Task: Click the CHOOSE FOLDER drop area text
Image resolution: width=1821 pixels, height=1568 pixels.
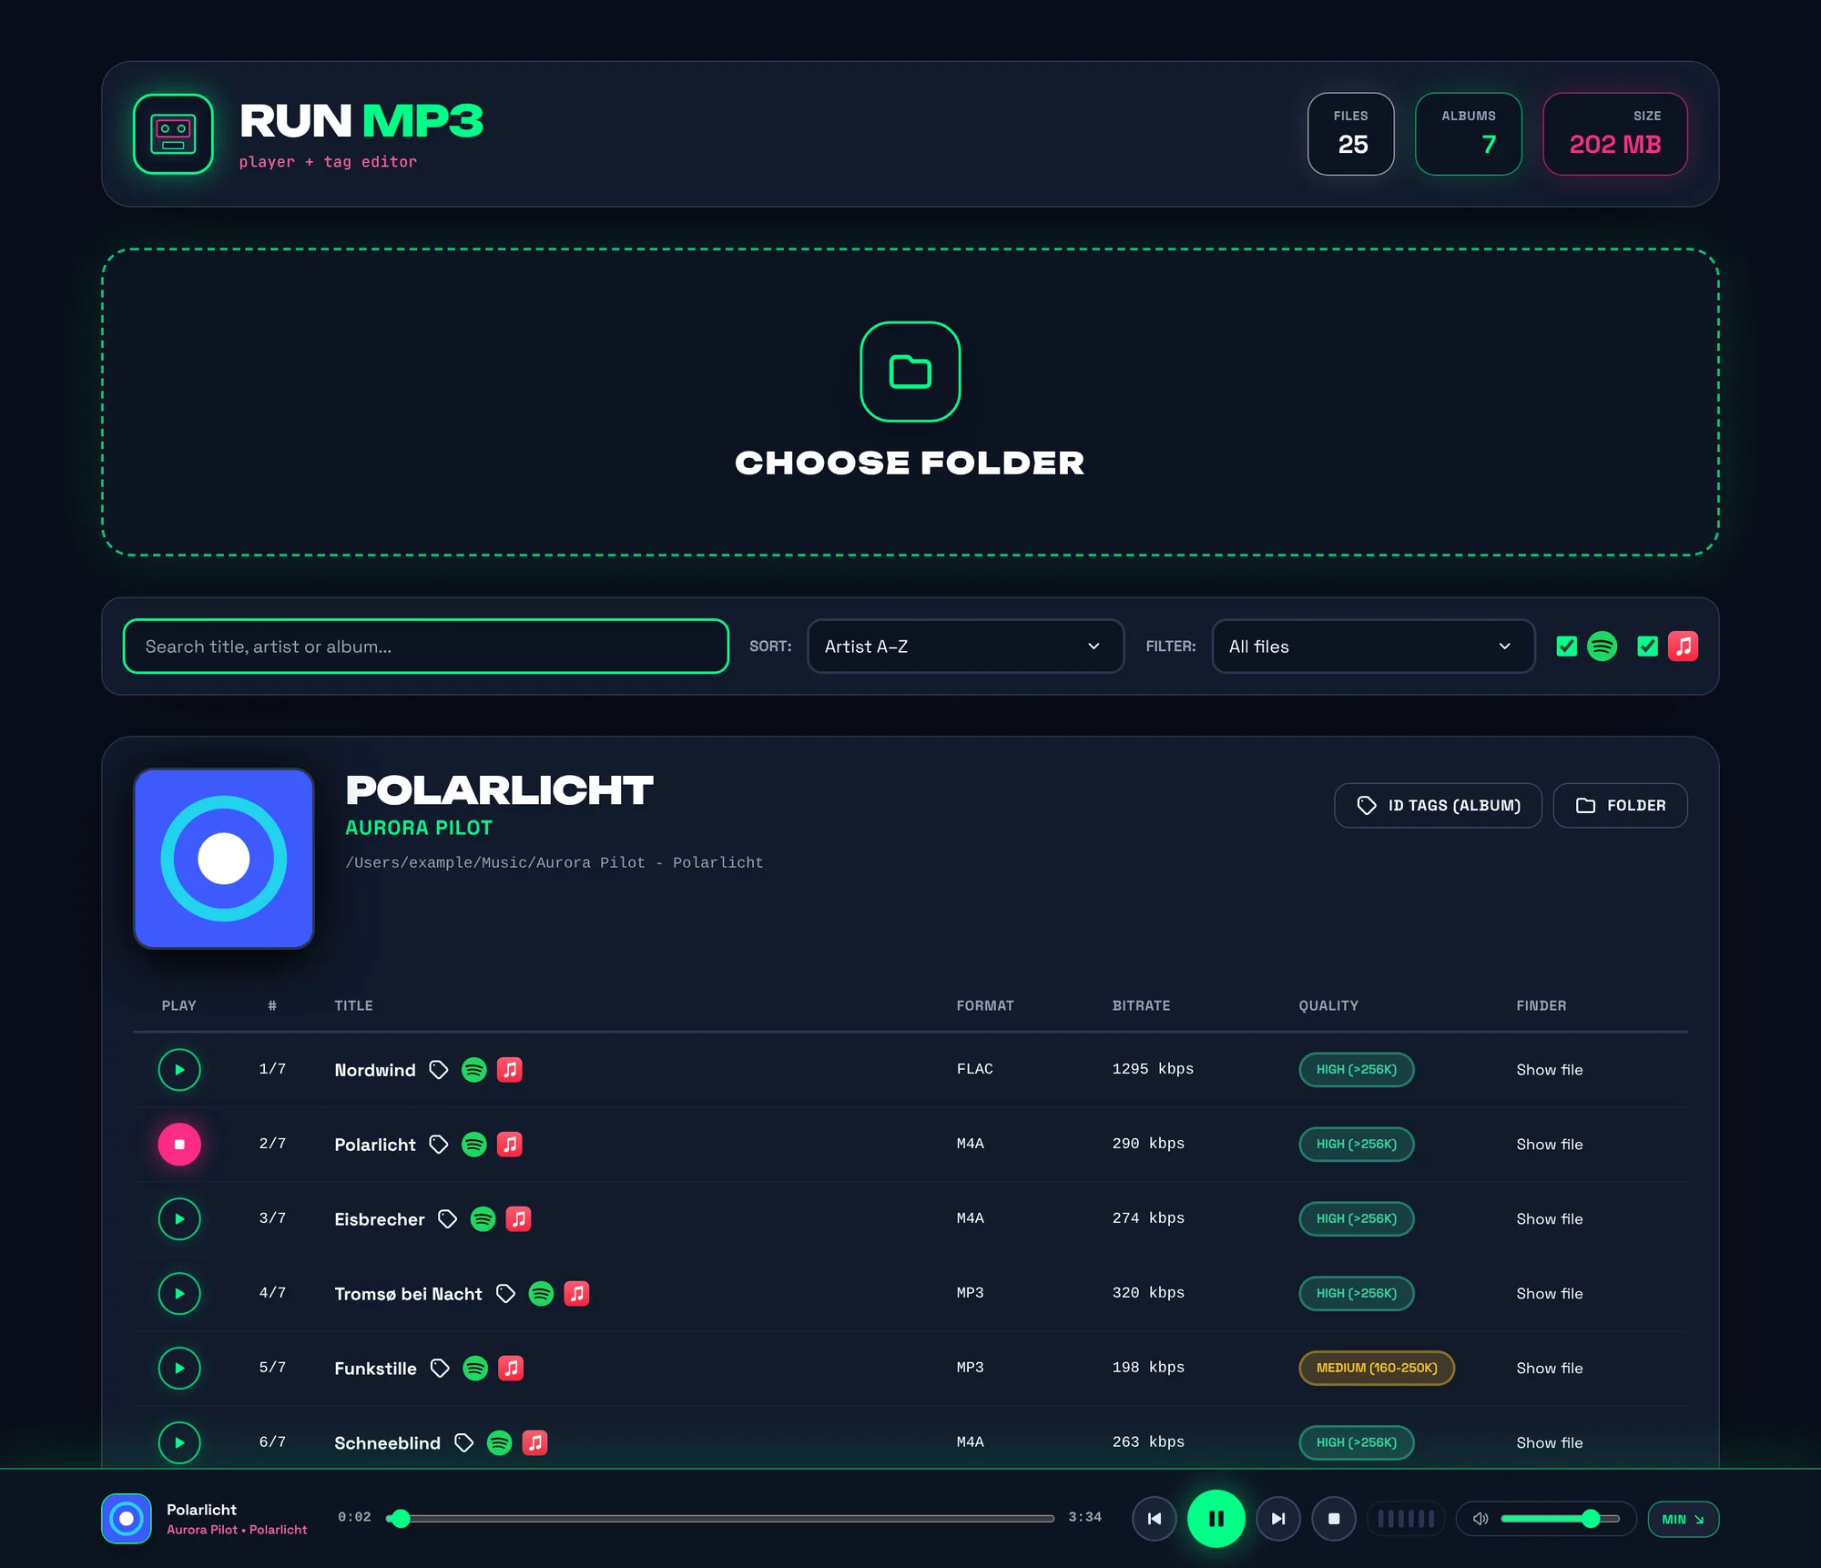Action: point(910,463)
